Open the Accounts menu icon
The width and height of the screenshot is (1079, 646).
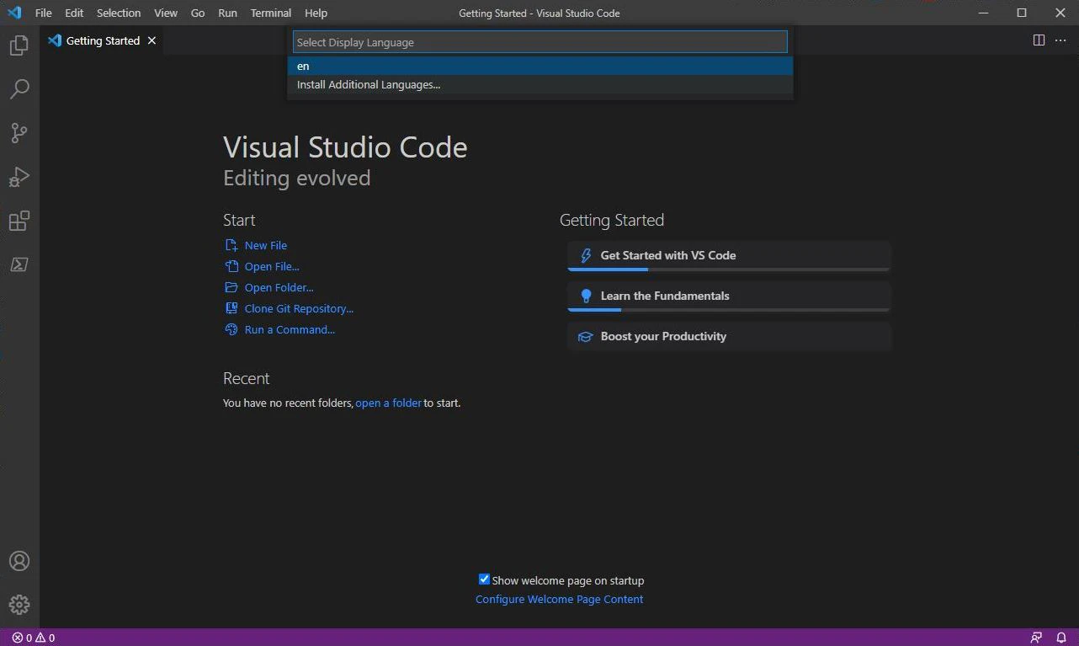[x=19, y=561]
